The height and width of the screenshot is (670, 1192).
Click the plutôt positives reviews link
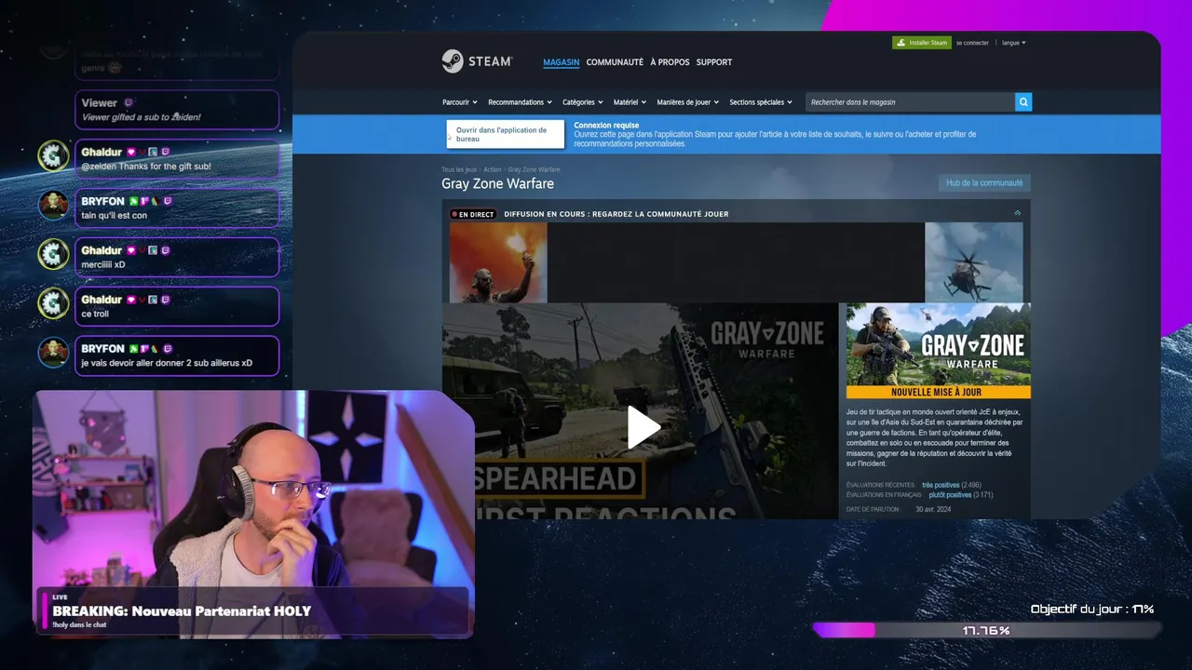click(950, 495)
